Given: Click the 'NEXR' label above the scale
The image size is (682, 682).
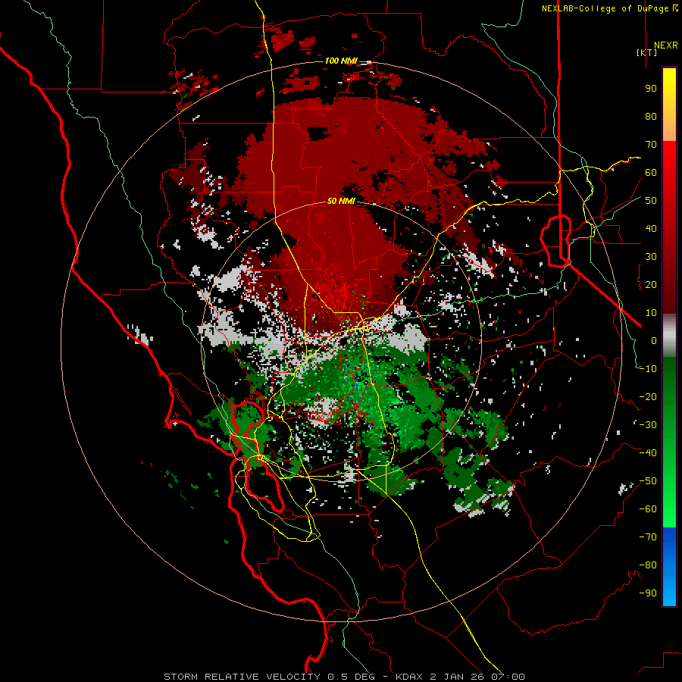Looking at the screenshot, I should click(666, 45).
